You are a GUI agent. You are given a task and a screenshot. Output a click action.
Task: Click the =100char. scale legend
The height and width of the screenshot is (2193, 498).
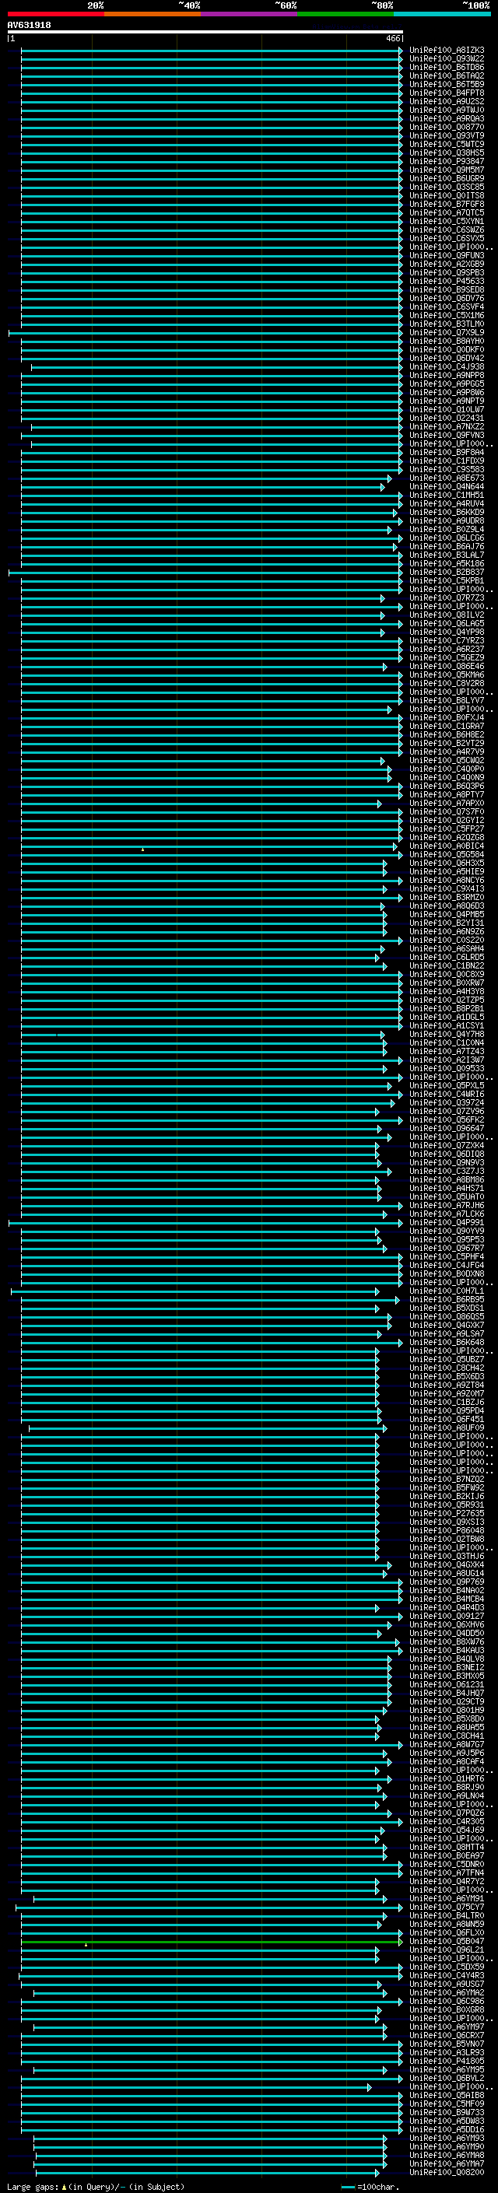coord(370,2186)
